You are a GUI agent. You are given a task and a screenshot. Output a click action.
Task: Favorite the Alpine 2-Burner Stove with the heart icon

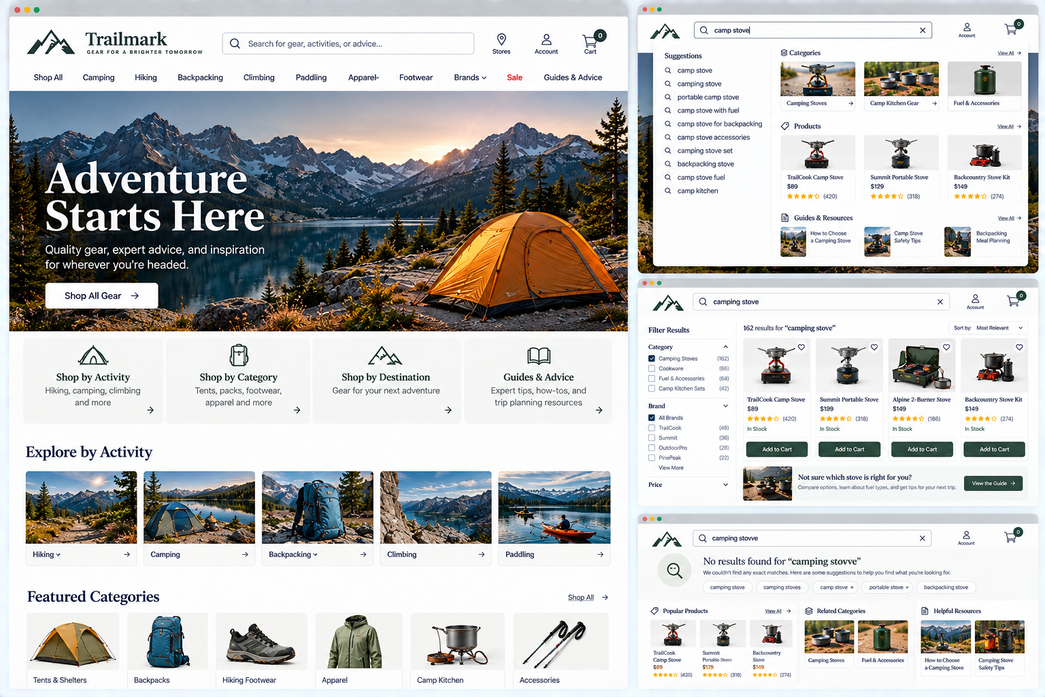point(946,347)
